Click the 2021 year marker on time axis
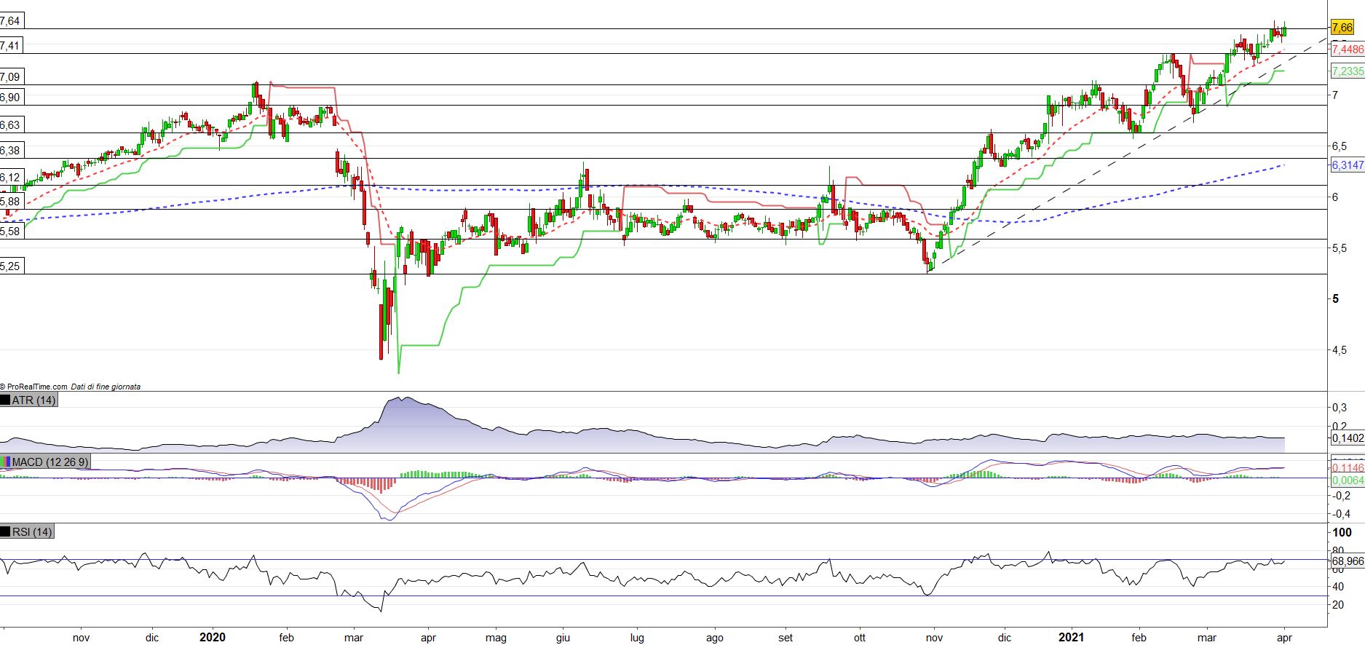Viewport: 1365px width, 645px height. coord(1071,638)
